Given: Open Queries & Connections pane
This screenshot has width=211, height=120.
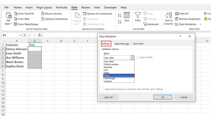Looking at the screenshot, I should coord(98,14).
